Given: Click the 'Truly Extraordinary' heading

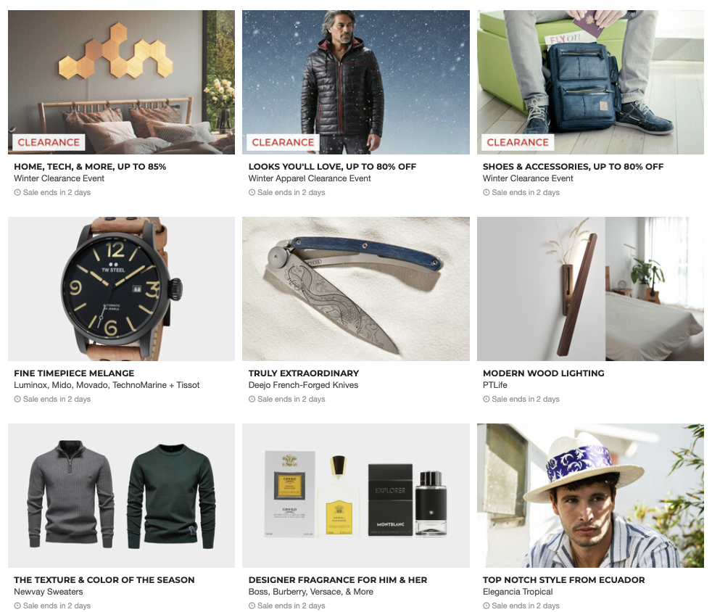Looking at the screenshot, I should 304,373.
